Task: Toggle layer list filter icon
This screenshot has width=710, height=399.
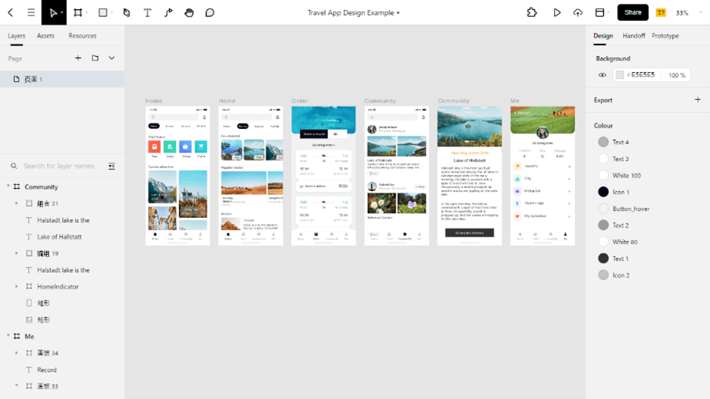Action: (111, 166)
